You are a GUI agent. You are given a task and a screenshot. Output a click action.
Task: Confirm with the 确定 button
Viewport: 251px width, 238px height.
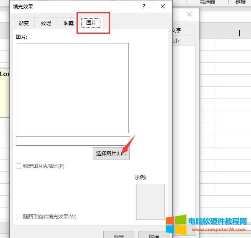coord(118,235)
